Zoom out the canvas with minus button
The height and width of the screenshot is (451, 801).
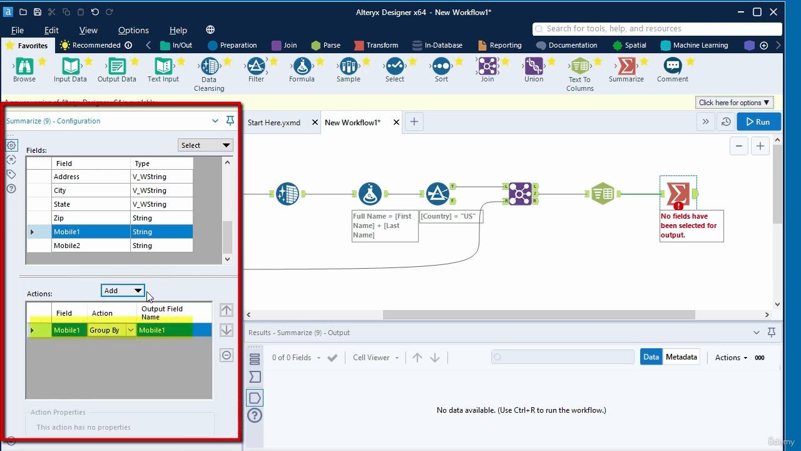[x=739, y=146]
